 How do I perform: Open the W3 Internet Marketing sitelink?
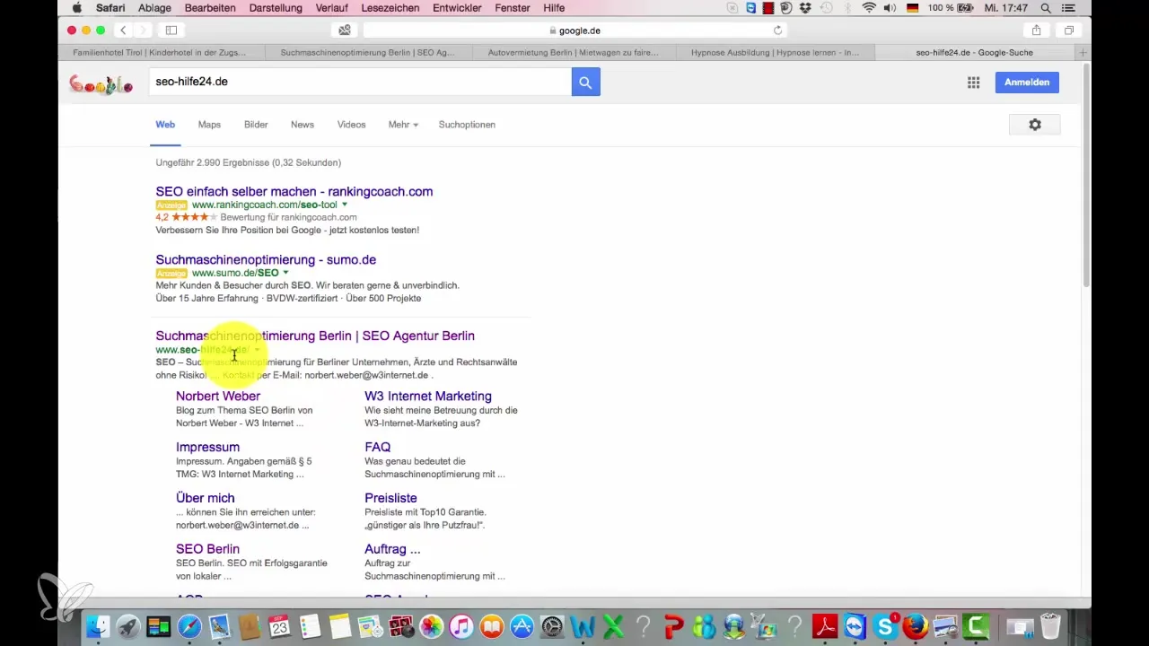coord(428,396)
